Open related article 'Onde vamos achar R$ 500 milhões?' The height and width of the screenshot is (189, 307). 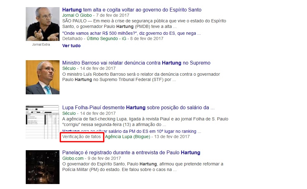click(x=131, y=33)
